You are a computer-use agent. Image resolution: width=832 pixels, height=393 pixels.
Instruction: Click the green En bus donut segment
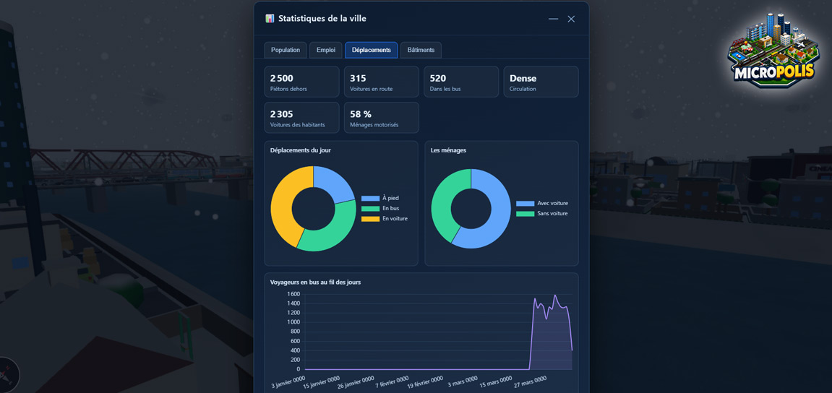click(x=332, y=233)
